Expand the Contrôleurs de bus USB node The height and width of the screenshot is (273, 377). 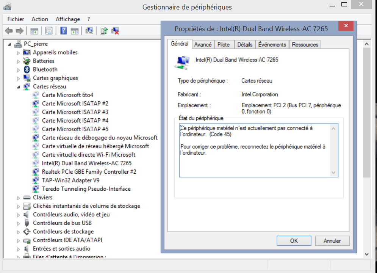point(18,223)
